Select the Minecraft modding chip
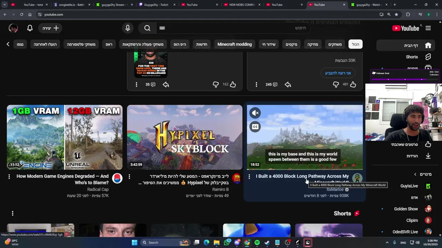 (x=234, y=44)
